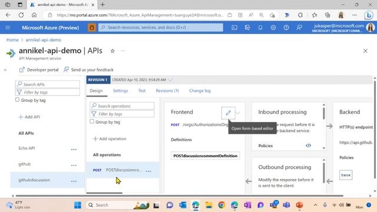
Task: Click the browser back arrow
Action: (x=8, y=15)
